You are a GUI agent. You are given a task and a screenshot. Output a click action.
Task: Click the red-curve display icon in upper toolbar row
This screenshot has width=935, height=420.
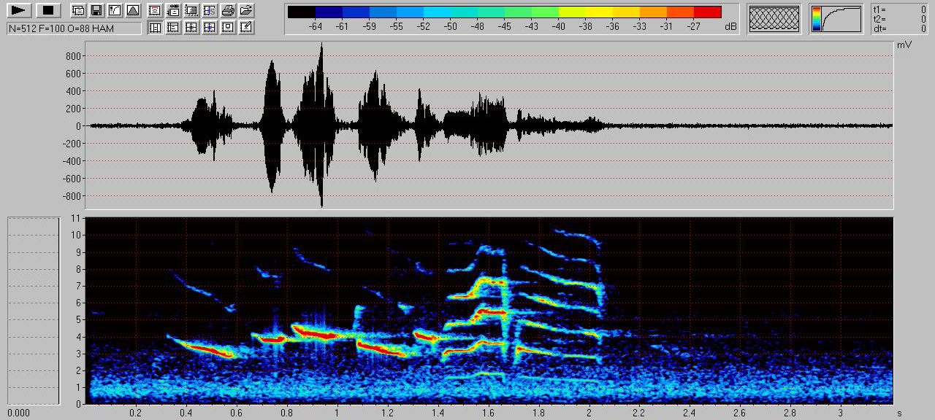point(155,10)
